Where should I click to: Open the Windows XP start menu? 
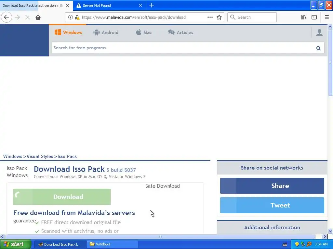point(16,244)
